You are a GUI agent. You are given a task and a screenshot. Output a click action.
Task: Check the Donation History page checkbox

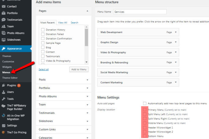click(43, 30)
